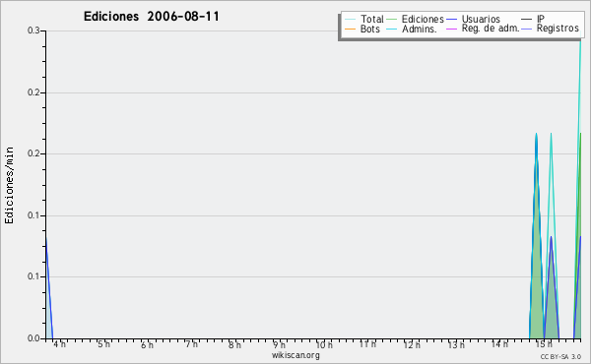The width and height of the screenshot is (591, 364).
Task: Click the light cyan Total legend line swatch
Action: [x=350, y=20]
